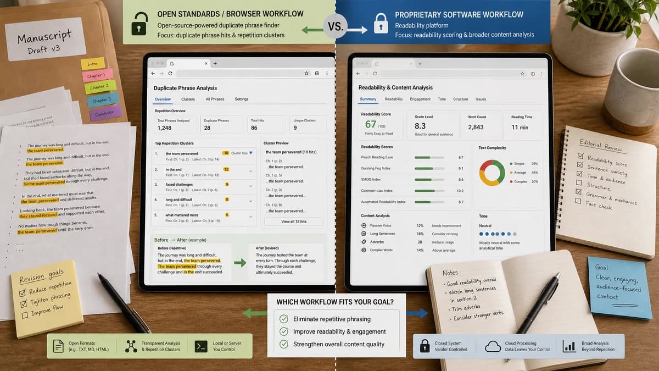This screenshot has height=371, width=659.
Task: Open the Settings tab in Duplicate Phrase Analysis
Action: click(x=242, y=99)
